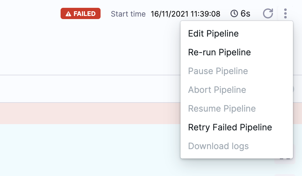Choose Abort Pipeline in the menu
This screenshot has width=302, height=176.
pos(217,90)
